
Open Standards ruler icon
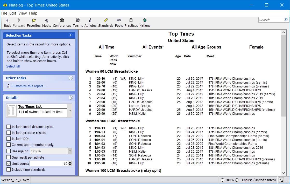(106, 21)
